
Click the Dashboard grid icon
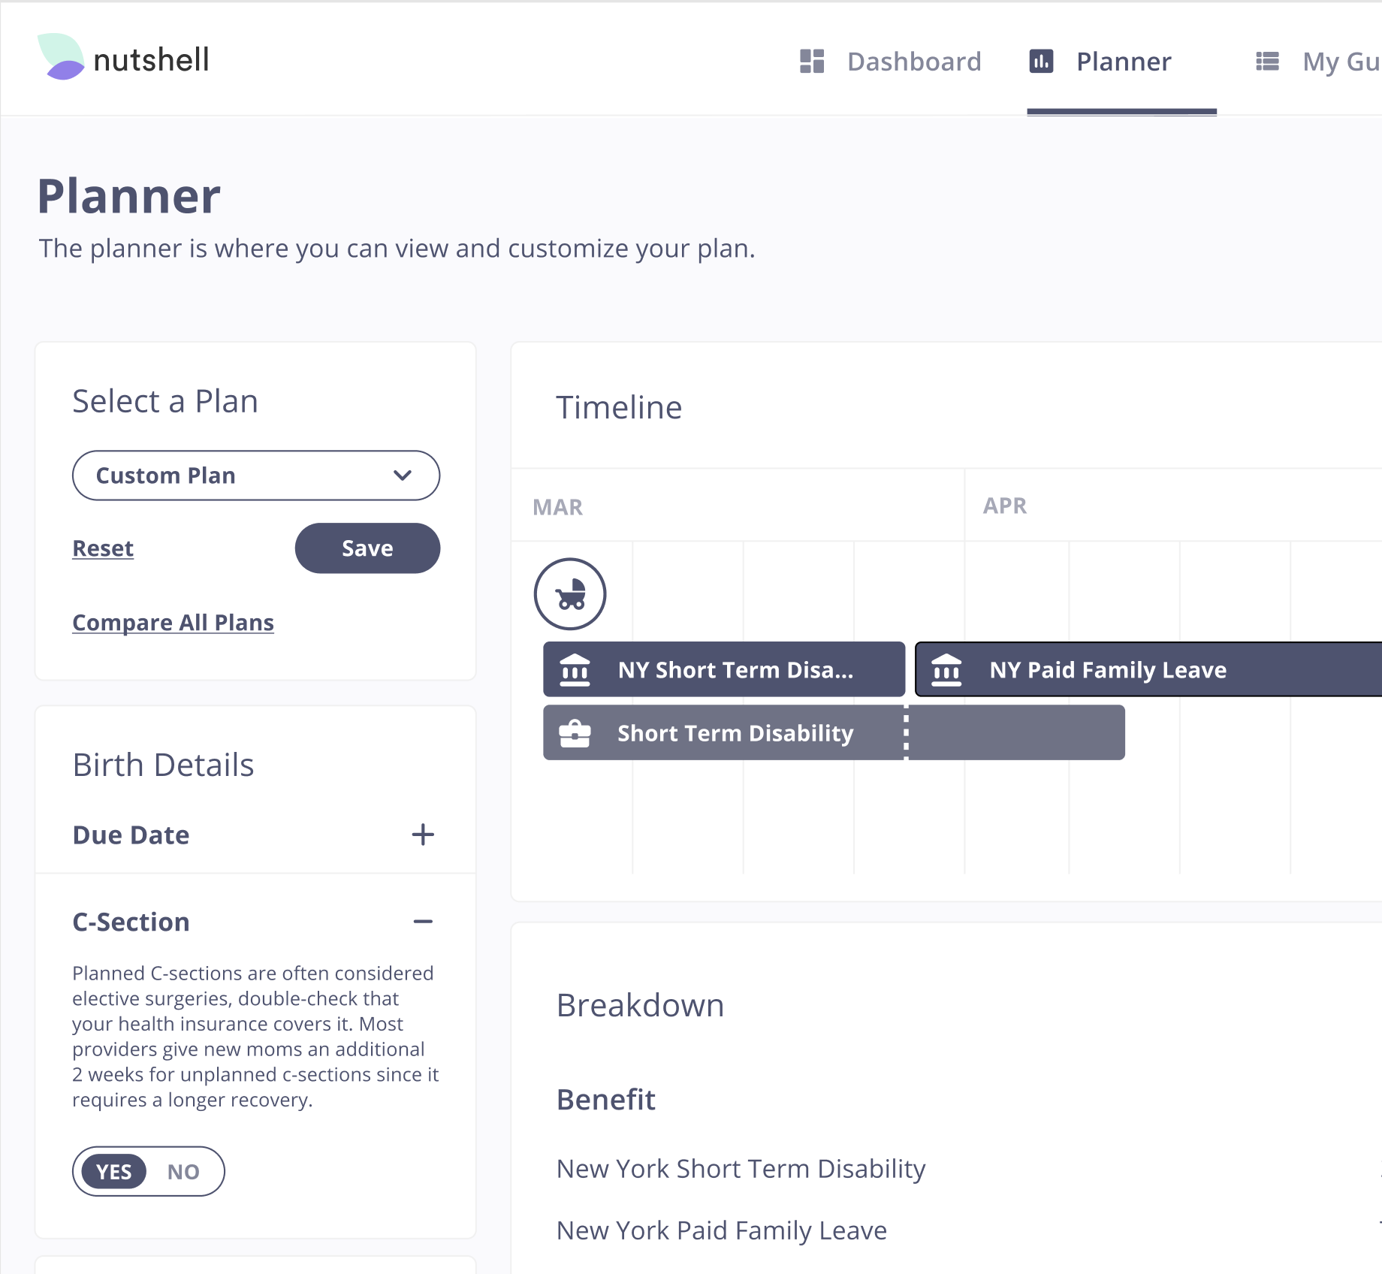[812, 61]
